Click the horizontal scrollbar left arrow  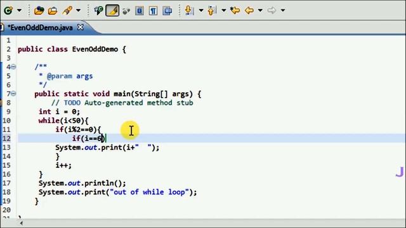[21, 223]
